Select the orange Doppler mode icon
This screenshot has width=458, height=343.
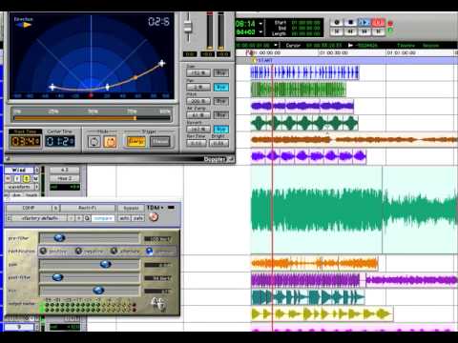[x=110, y=142]
